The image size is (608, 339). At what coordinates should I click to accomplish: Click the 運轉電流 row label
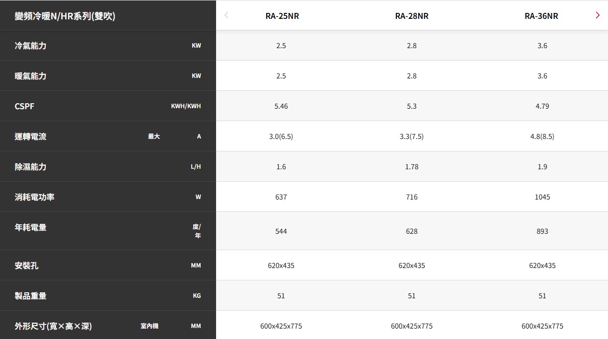[x=31, y=136]
